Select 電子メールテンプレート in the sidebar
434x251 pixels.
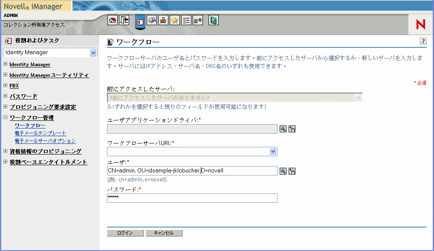[x=41, y=133]
